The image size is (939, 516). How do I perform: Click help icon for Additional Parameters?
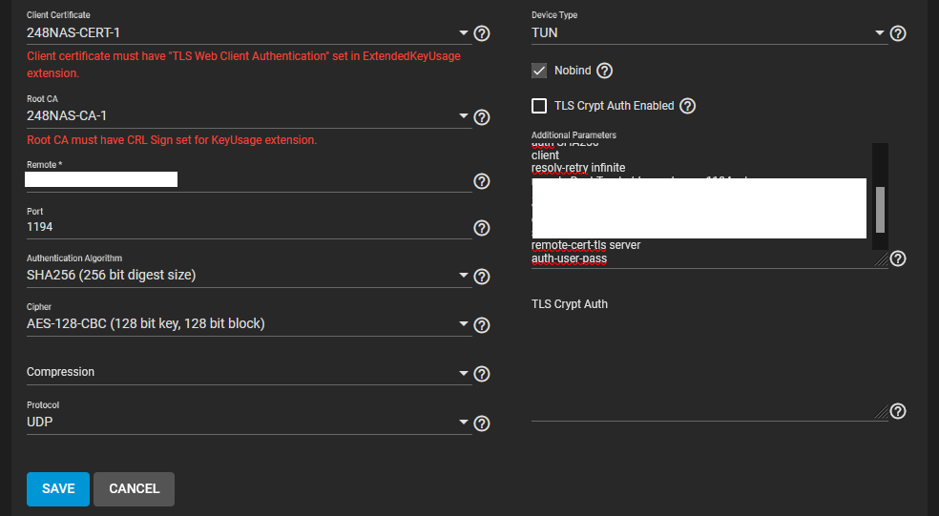pyautogui.click(x=897, y=258)
